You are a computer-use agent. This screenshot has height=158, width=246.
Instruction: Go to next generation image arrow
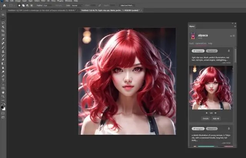click(215, 113)
